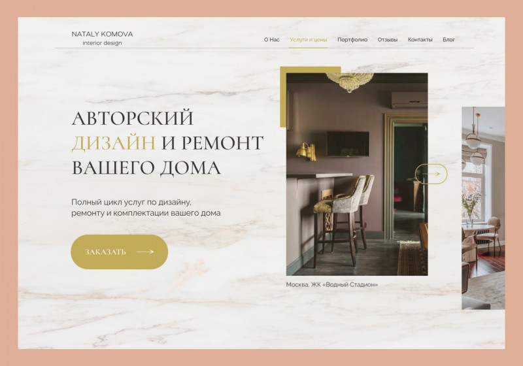The width and height of the screenshot is (523, 366).
Task: Click the gold word ДИЗАЙН in the headline
Action: [113, 142]
